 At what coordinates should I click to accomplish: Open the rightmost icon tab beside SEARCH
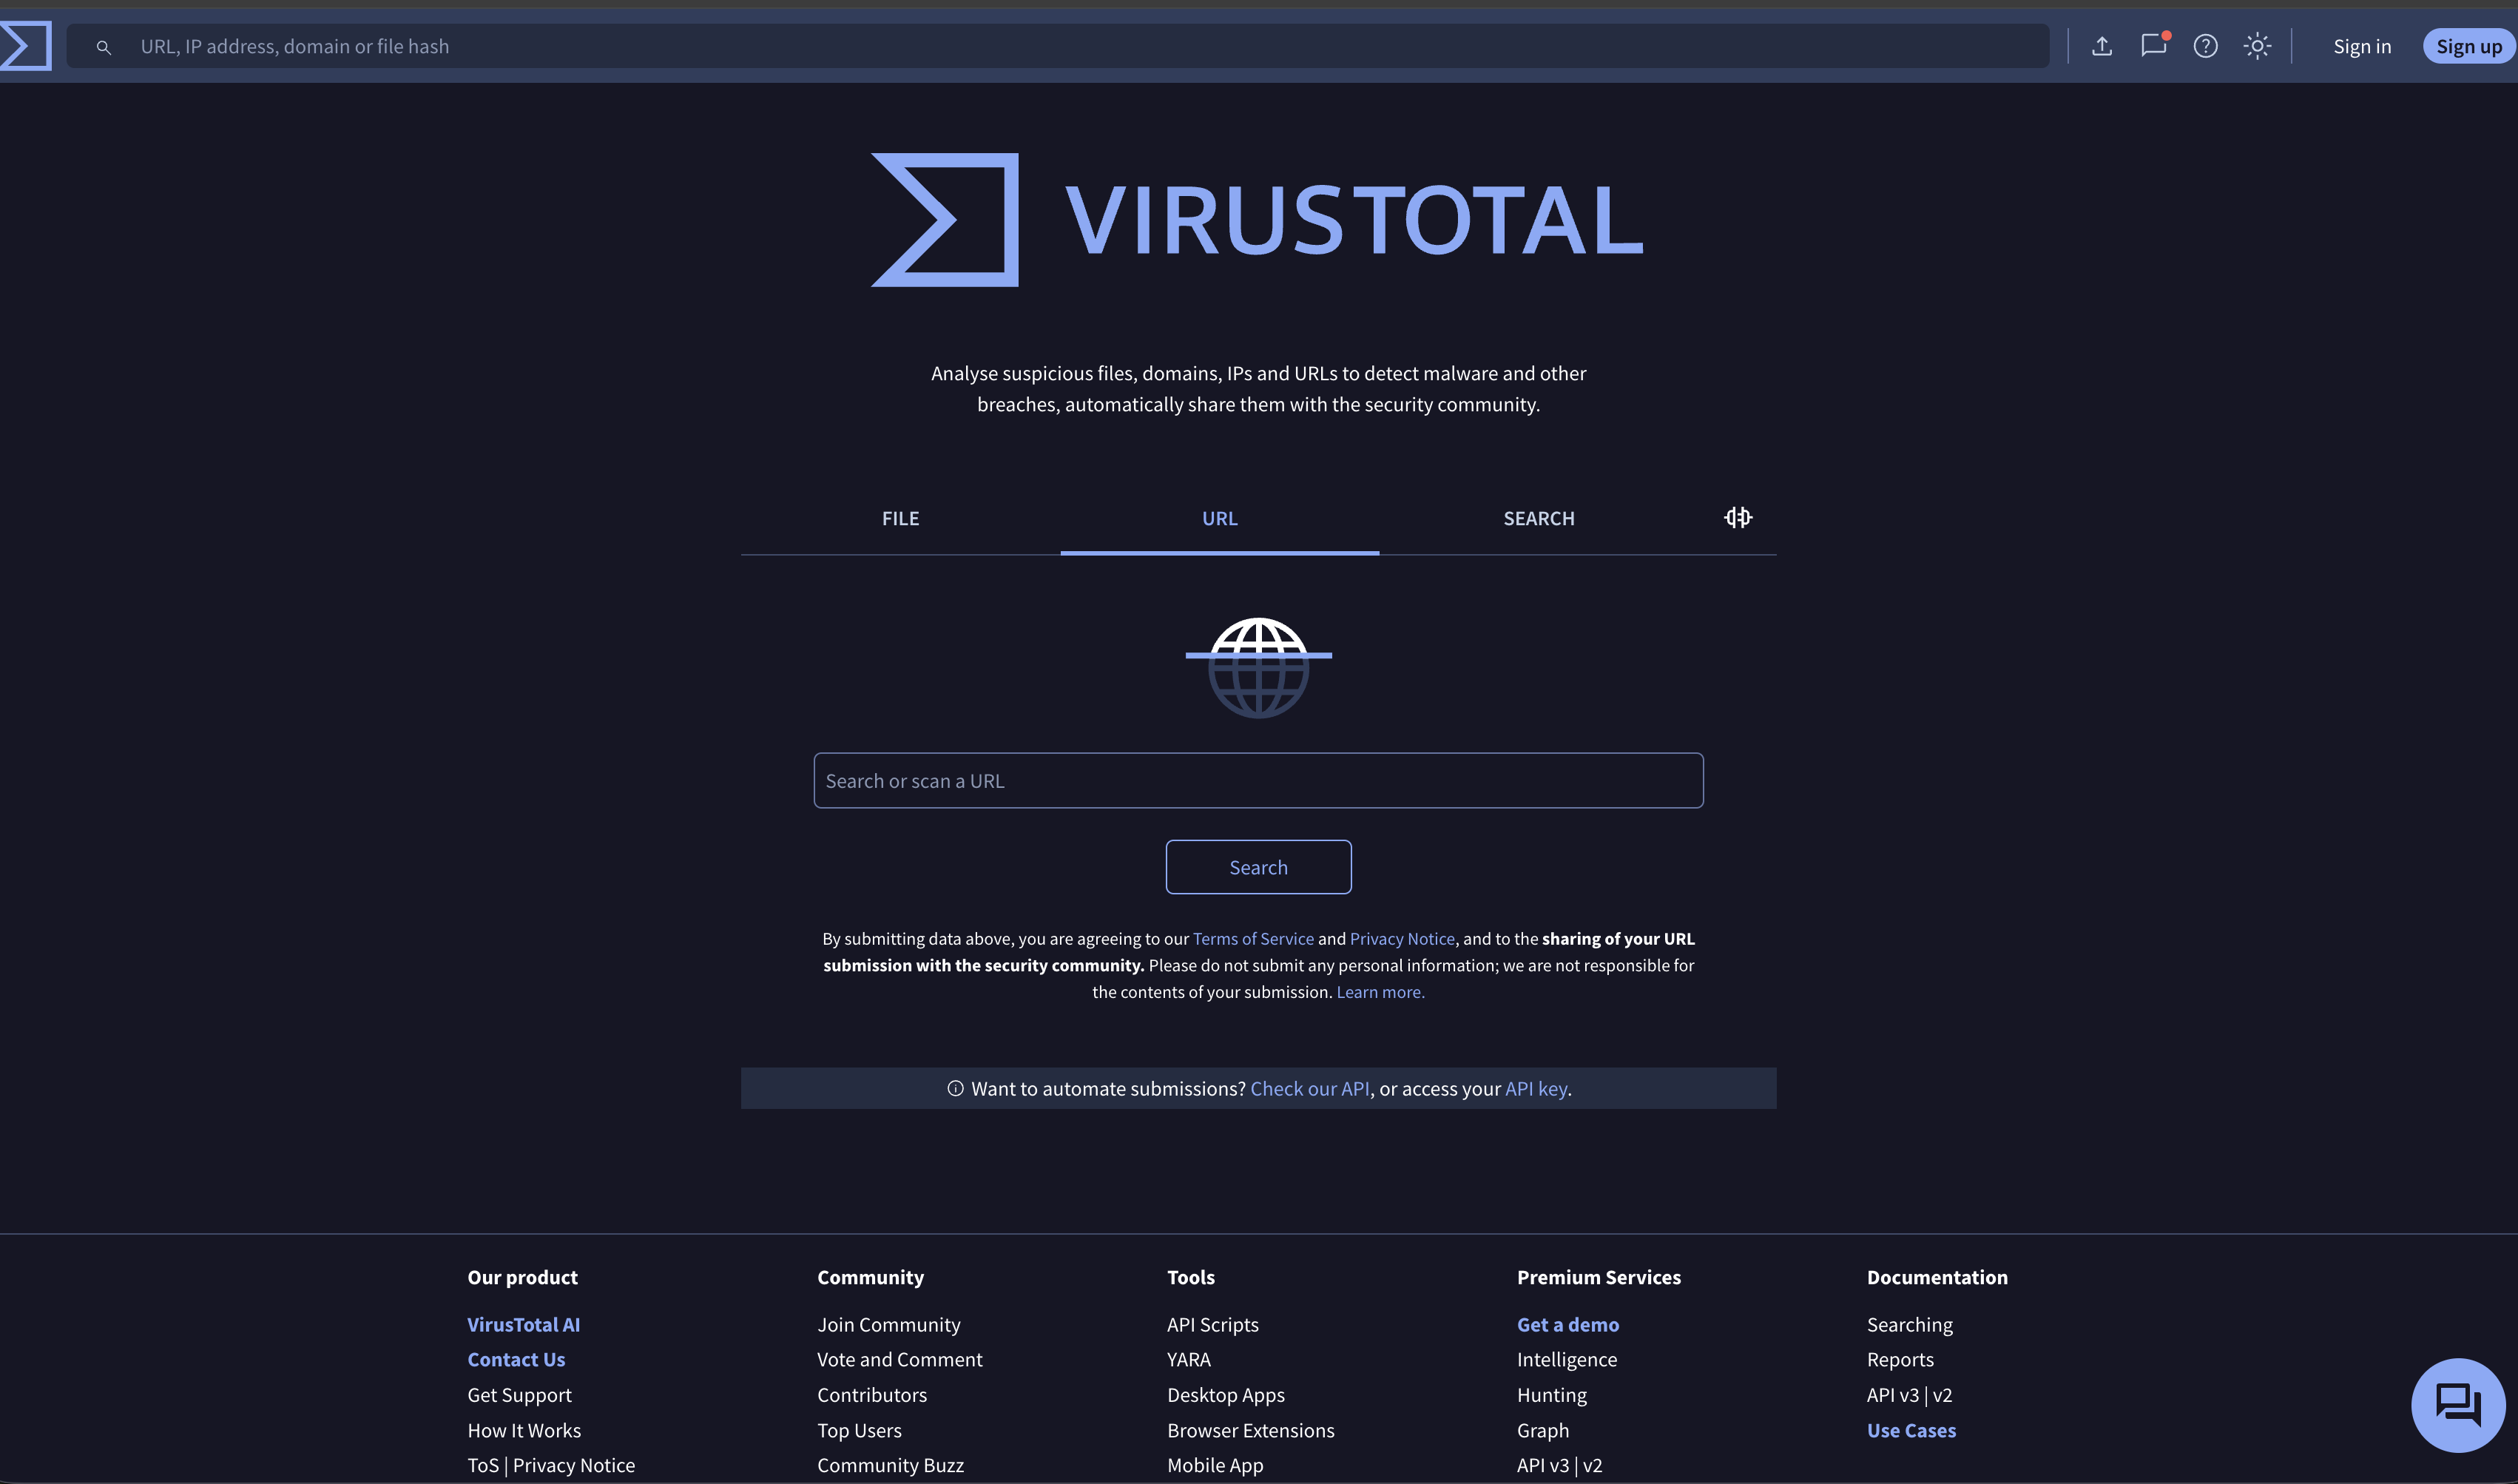coord(1738,517)
